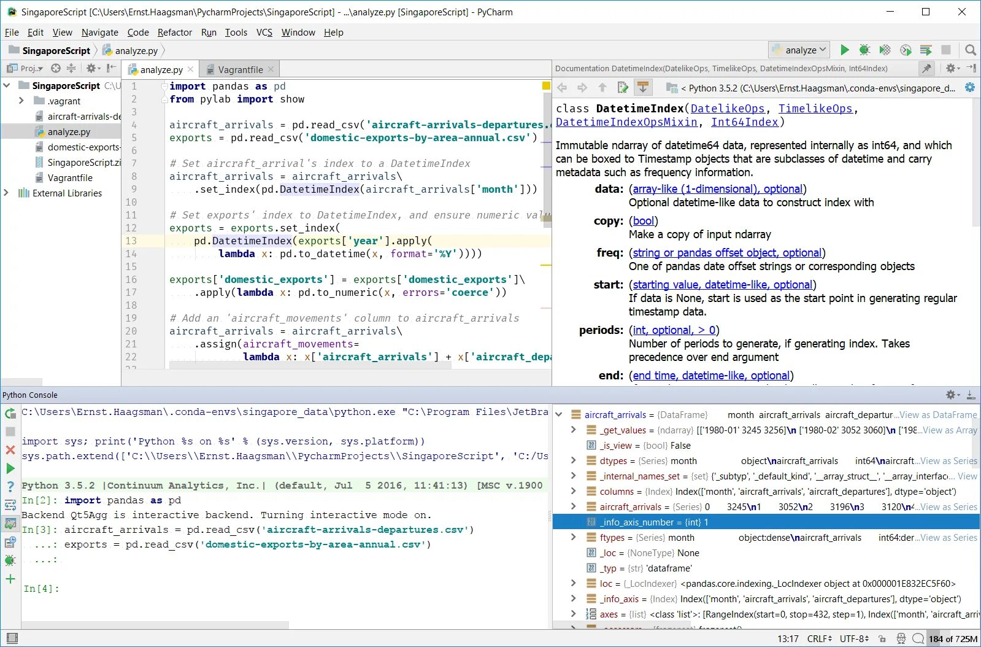Open Search Everywhere magnifier
Viewport: 981px width, 647px height.
[970, 50]
